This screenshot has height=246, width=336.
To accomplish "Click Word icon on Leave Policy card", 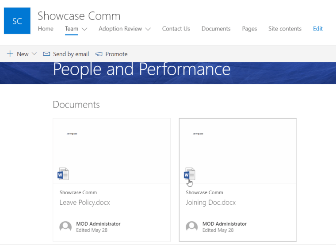I will tap(63, 174).
